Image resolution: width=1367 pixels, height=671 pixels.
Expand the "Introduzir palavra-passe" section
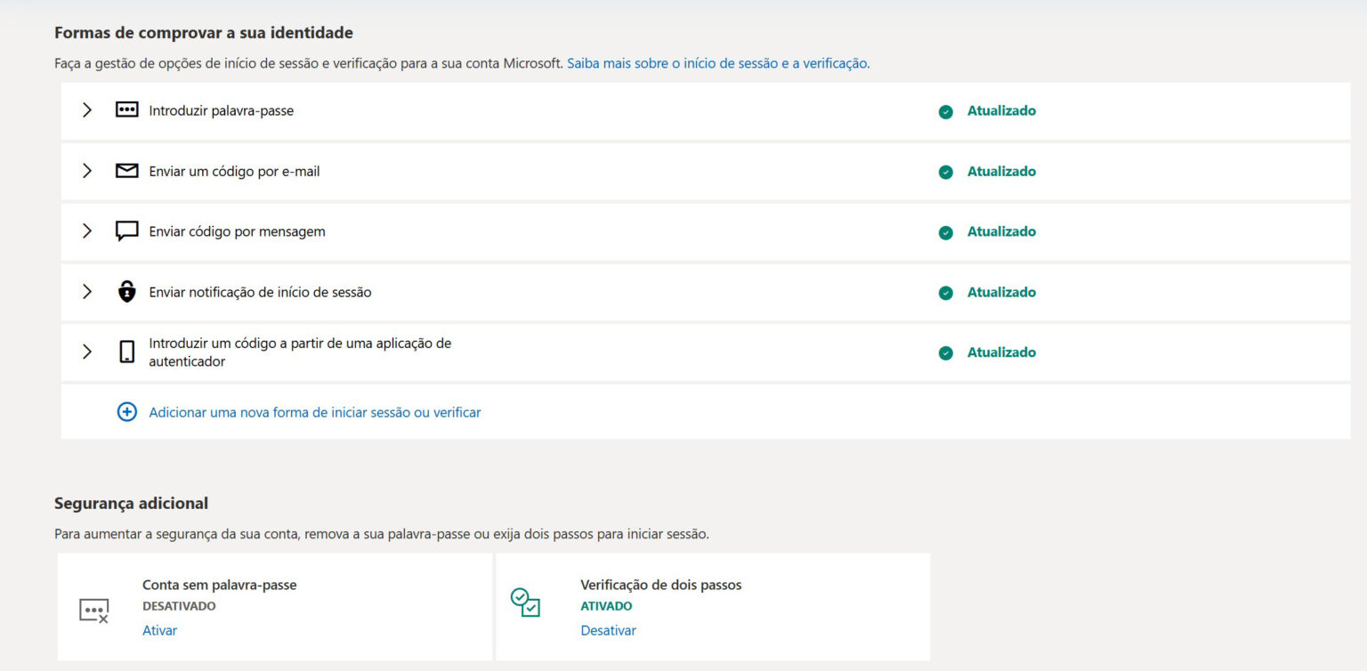pos(86,110)
